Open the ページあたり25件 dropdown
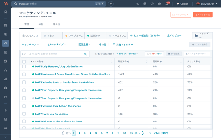This screenshot has height=140, width=221. coord(159,133)
